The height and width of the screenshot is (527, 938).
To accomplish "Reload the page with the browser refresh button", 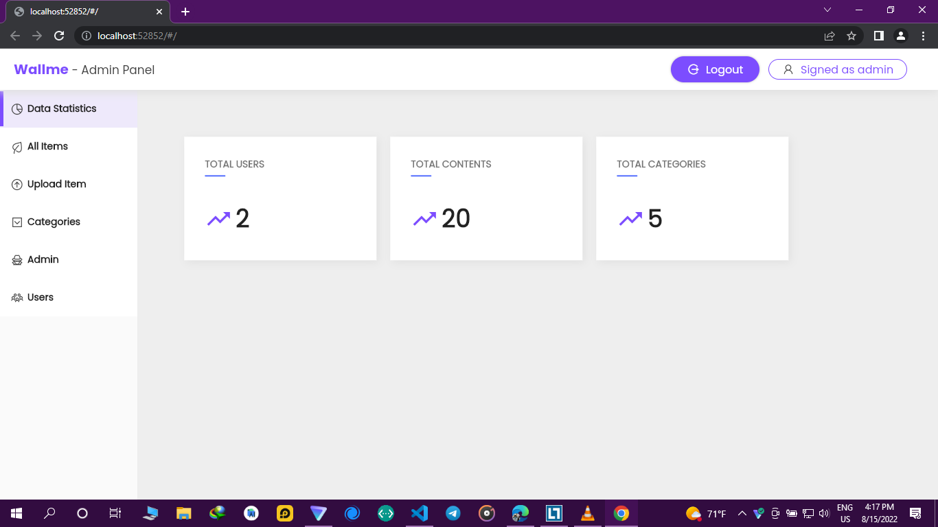I will click(59, 36).
